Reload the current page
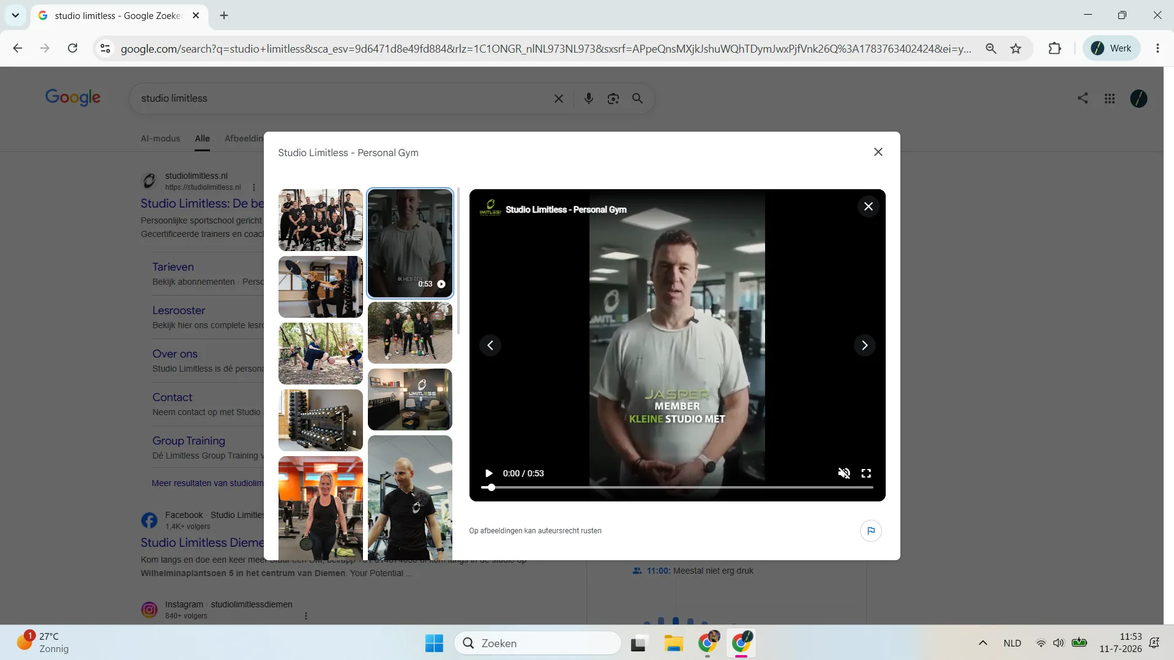 [x=72, y=48]
